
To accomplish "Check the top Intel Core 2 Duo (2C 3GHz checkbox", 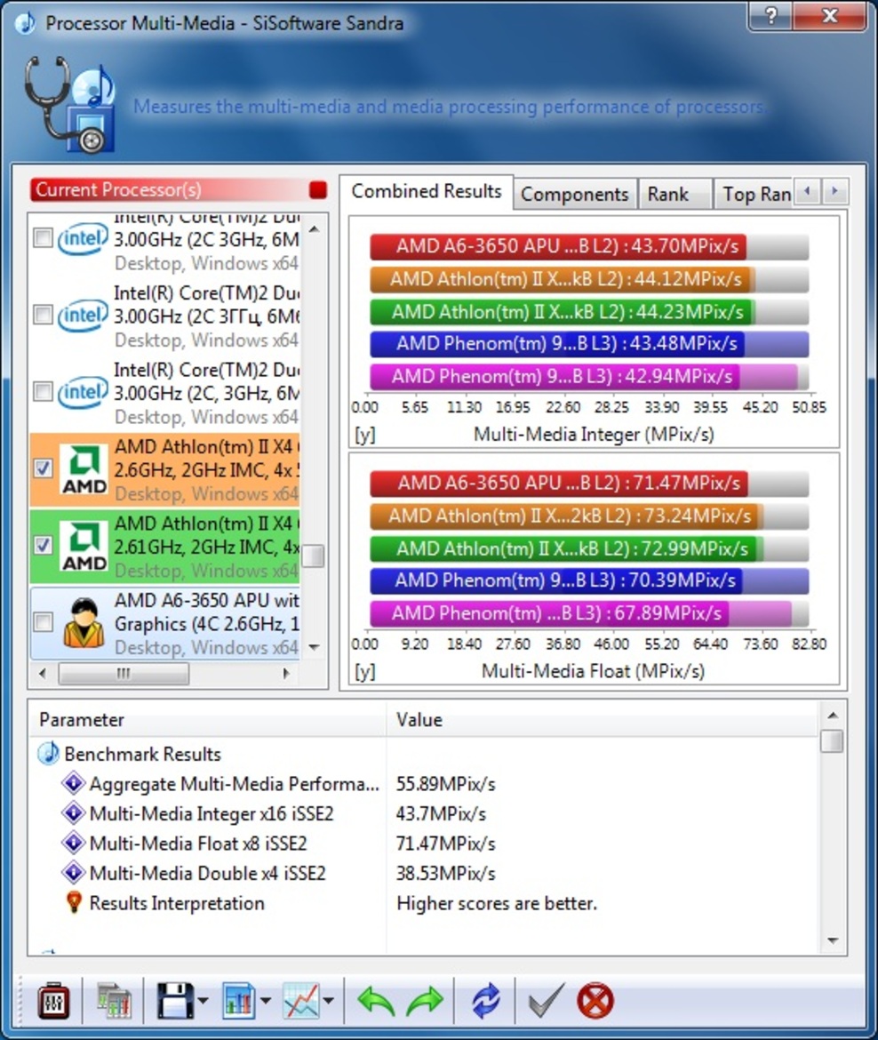I will point(44,237).
